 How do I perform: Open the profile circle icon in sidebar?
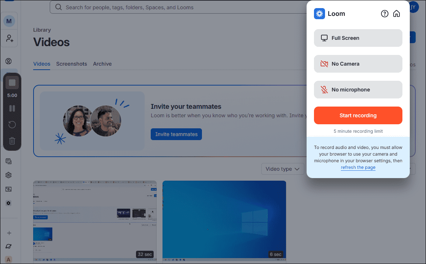click(9, 61)
